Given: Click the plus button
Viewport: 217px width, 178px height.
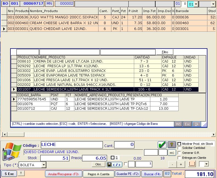Looking at the screenshot, I should [x=181, y=165].
